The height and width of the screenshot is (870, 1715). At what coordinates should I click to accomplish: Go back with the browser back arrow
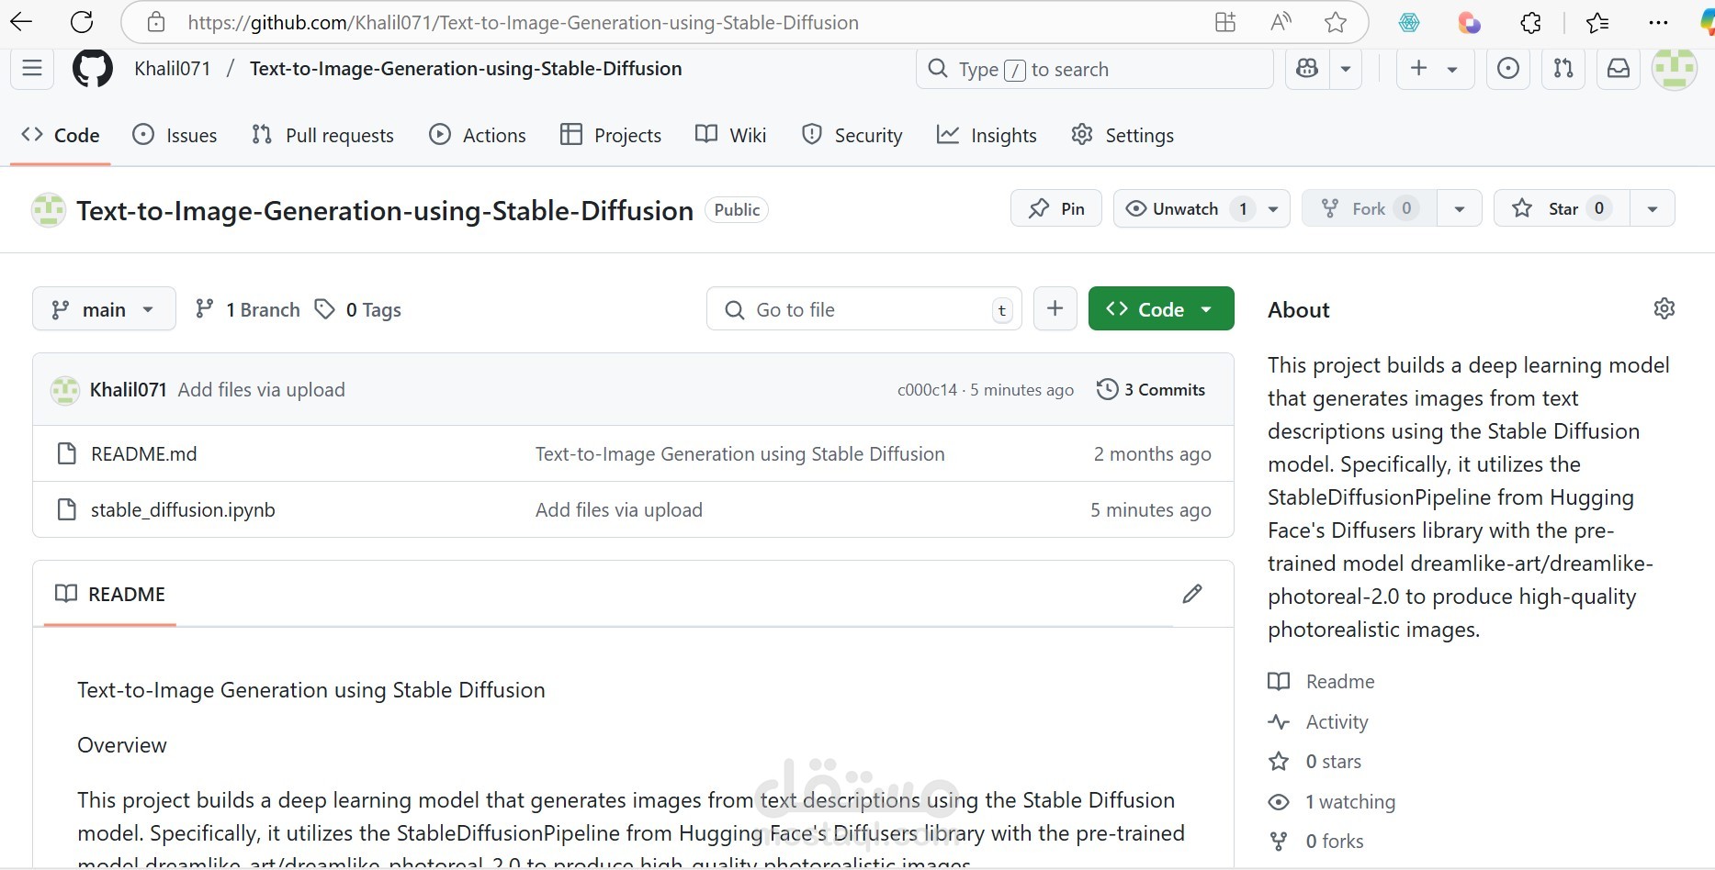[x=20, y=22]
